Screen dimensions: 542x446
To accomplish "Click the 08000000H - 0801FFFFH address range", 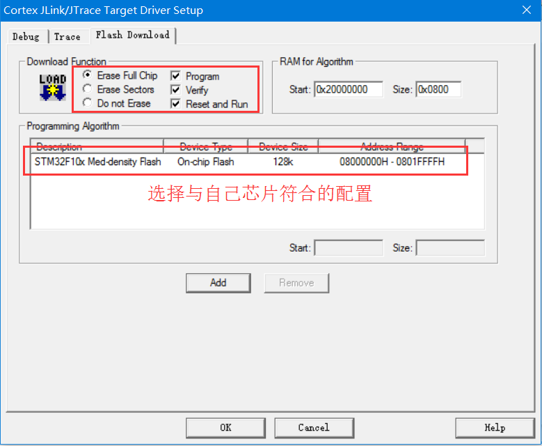I will (x=392, y=162).
